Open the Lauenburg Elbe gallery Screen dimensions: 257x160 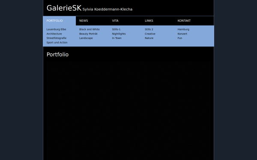tap(56, 29)
